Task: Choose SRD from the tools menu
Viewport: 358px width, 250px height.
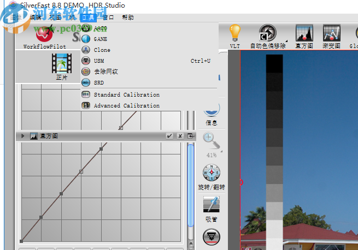Action: pyautogui.click(x=149, y=82)
